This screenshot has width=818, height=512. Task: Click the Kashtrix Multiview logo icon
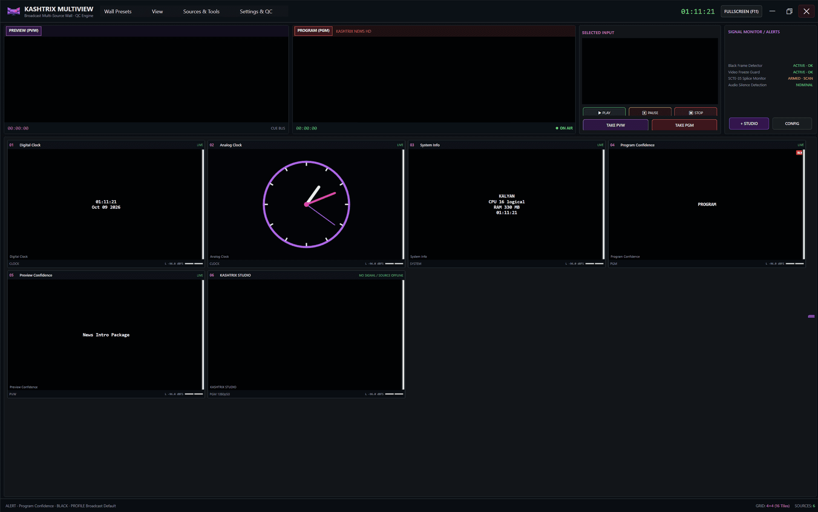(14, 12)
